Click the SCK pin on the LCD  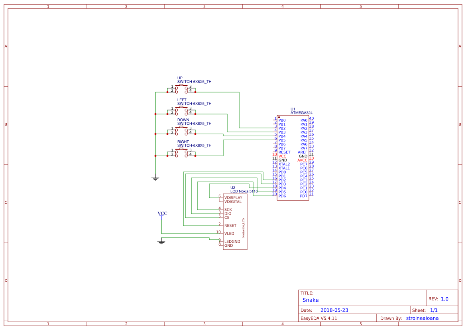coord(228,210)
